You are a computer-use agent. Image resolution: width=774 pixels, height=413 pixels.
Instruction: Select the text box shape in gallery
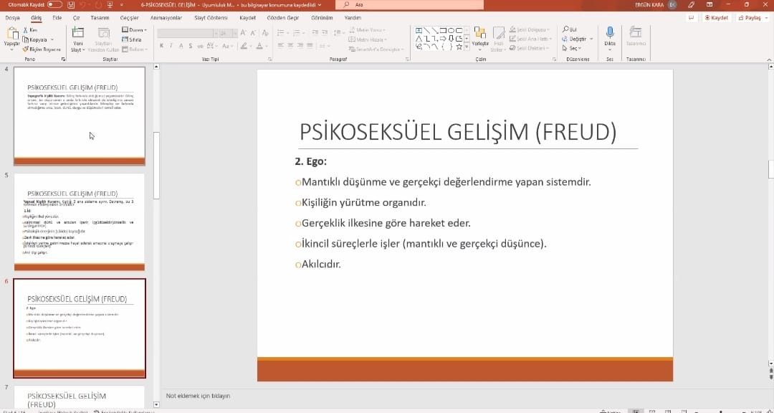(419, 30)
